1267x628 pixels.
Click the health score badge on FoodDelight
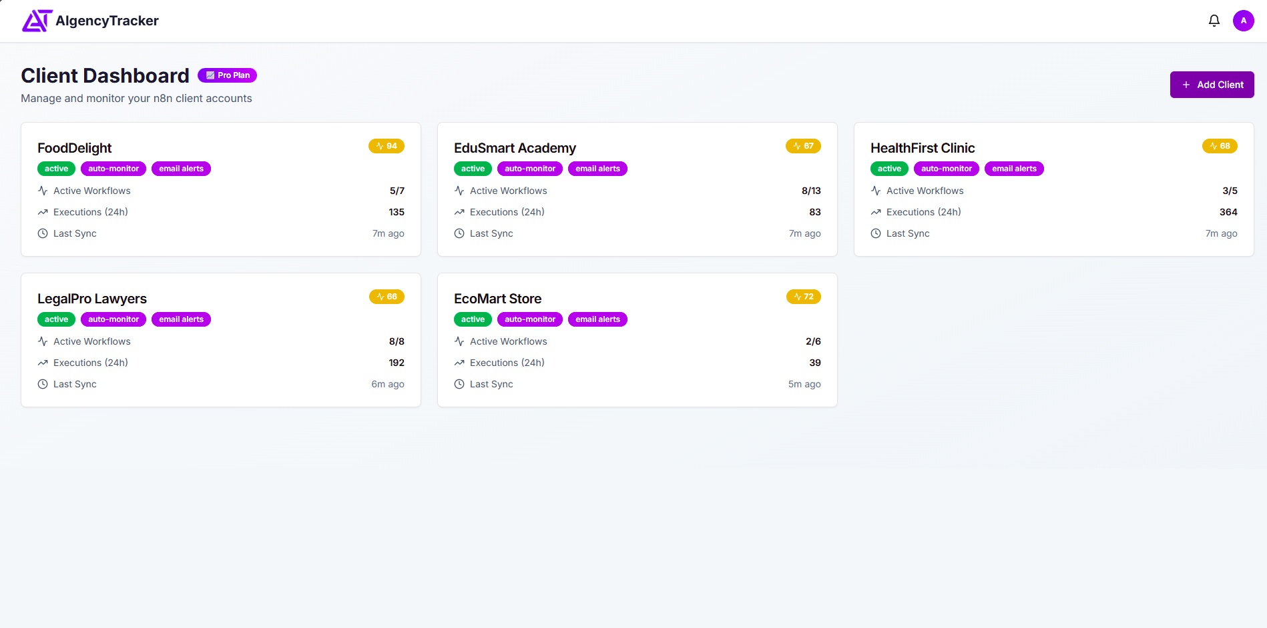387,145
